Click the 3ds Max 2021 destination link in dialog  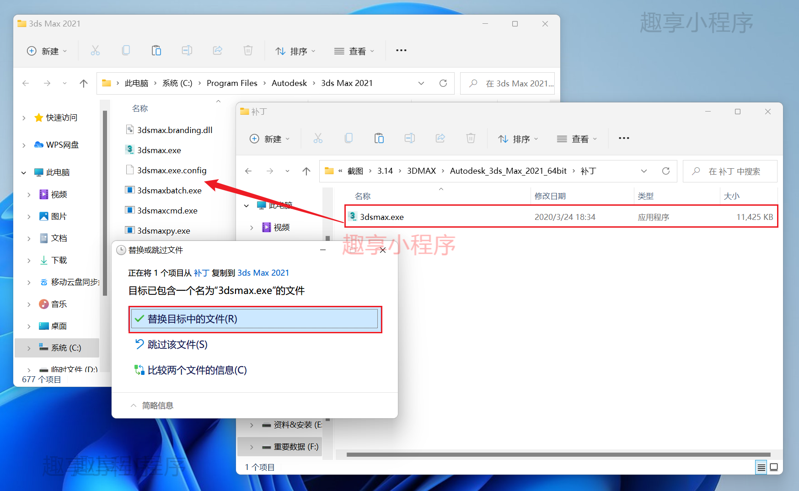263,273
